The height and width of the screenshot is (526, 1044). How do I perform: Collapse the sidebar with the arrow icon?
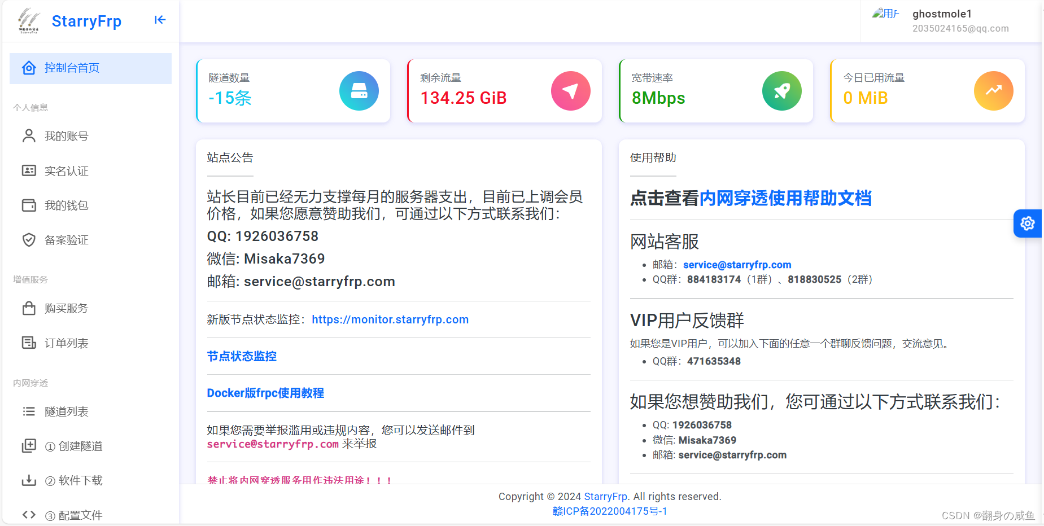point(160,20)
